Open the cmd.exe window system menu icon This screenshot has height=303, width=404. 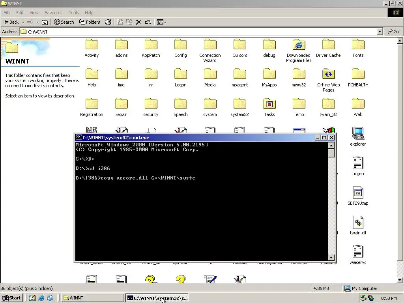click(x=79, y=138)
